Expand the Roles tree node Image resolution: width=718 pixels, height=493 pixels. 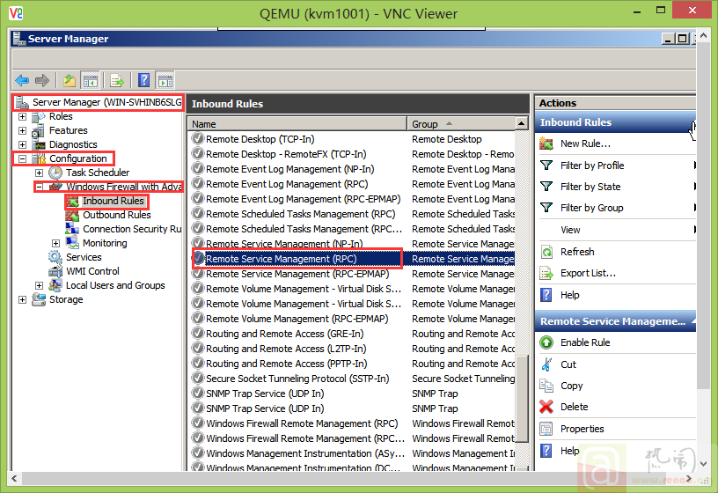(x=22, y=116)
